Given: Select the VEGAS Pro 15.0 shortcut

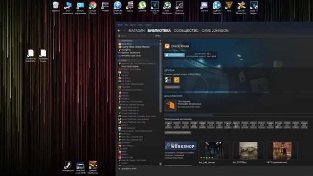Looking at the screenshot, I should 155,8.
